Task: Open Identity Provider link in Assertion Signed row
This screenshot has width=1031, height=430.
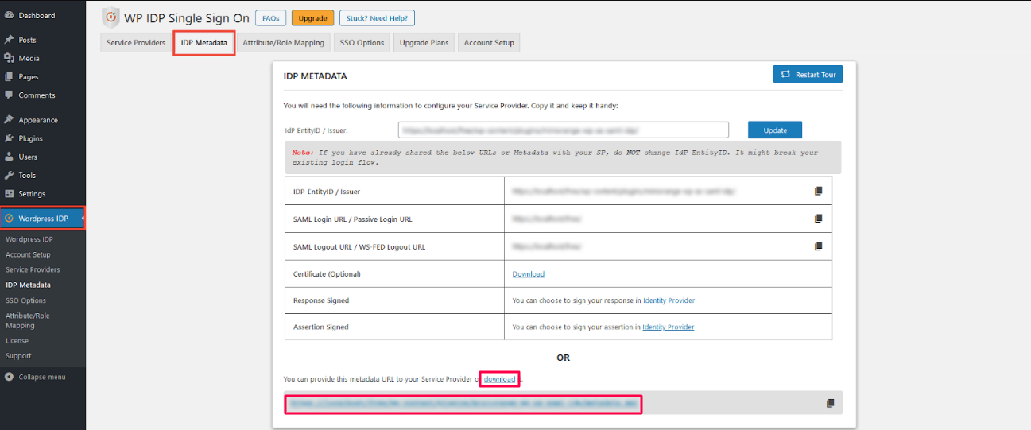Action: tap(669, 327)
